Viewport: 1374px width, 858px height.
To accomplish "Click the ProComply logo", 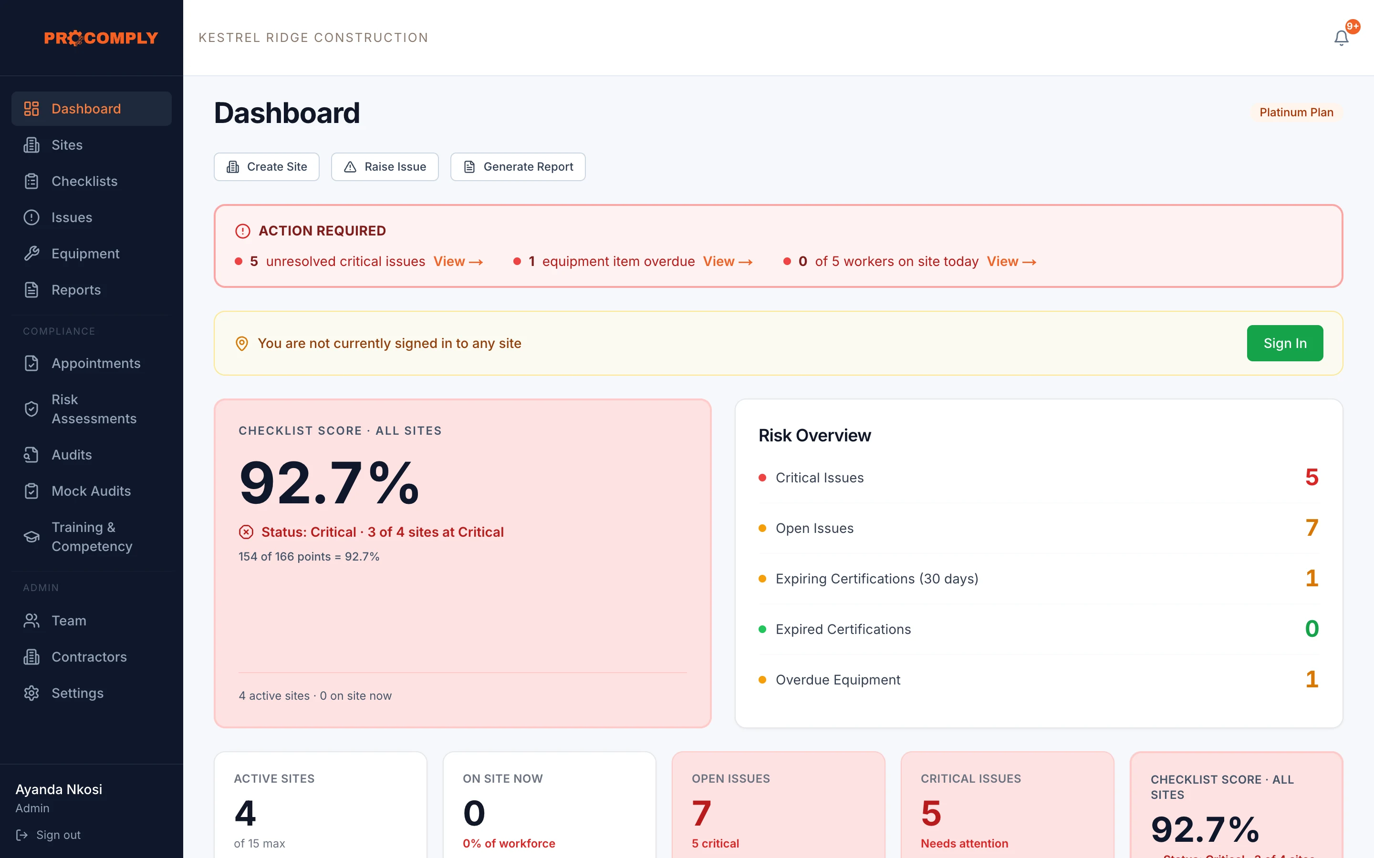I will point(101,38).
